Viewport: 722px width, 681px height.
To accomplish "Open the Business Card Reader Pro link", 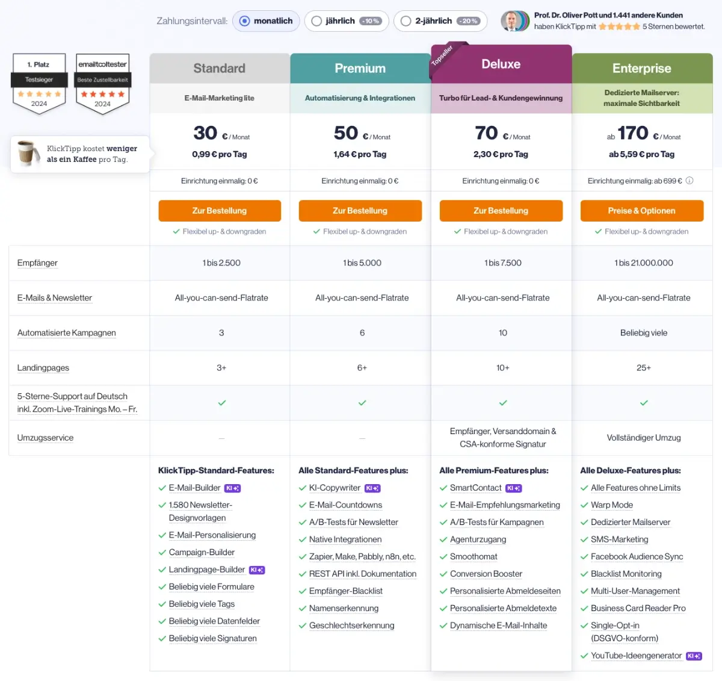I will (x=638, y=609).
